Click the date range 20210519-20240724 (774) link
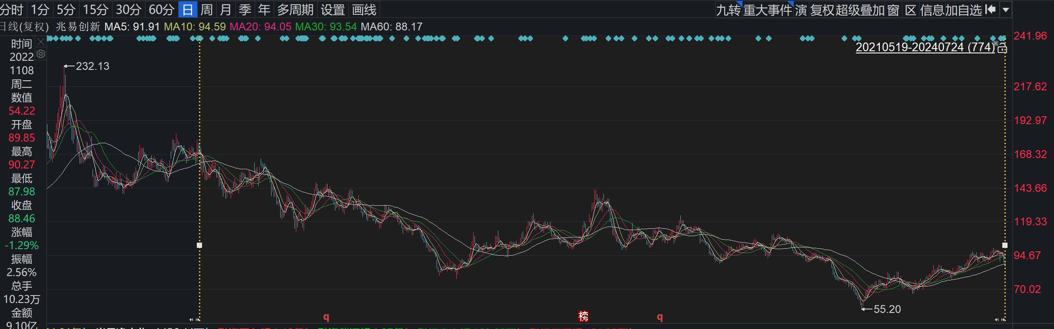1054x329 pixels. pos(925,47)
